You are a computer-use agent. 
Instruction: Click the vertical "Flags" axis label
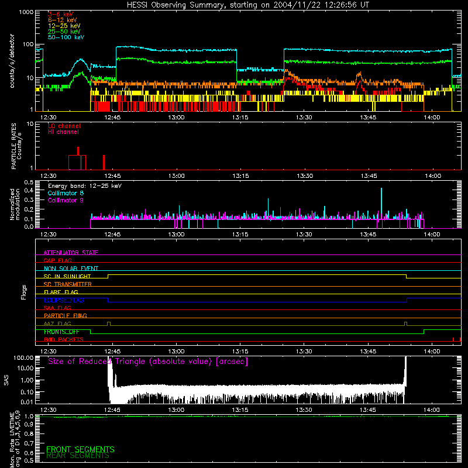click(x=24, y=292)
